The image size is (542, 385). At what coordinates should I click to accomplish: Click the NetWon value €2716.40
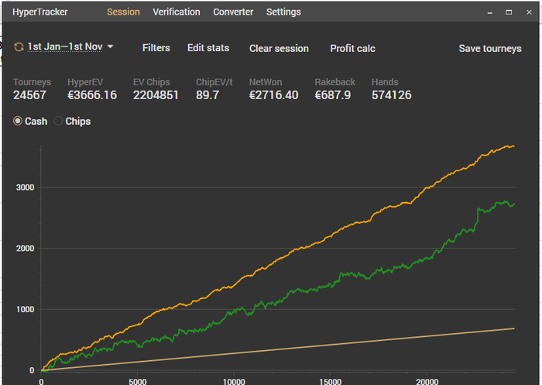click(x=273, y=95)
